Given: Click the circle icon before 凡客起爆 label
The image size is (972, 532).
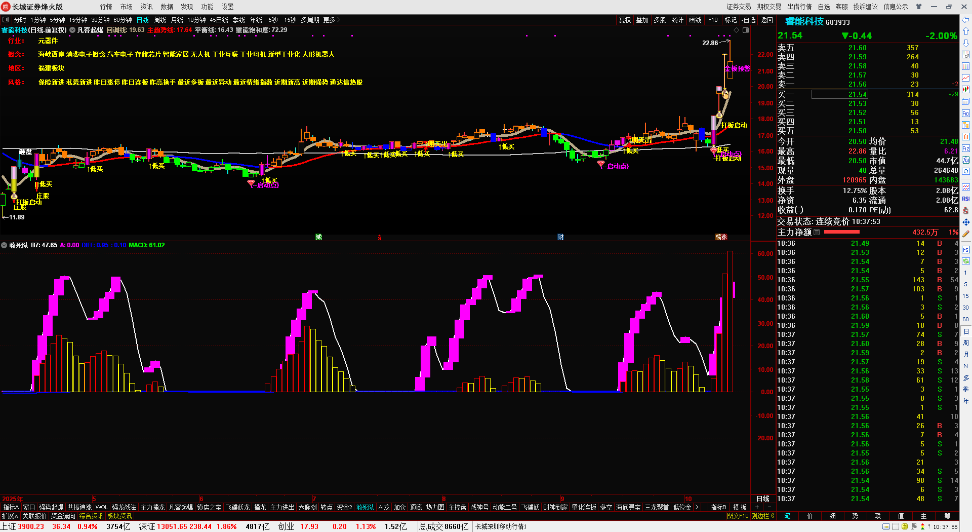Looking at the screenshot, I should 72,30.
